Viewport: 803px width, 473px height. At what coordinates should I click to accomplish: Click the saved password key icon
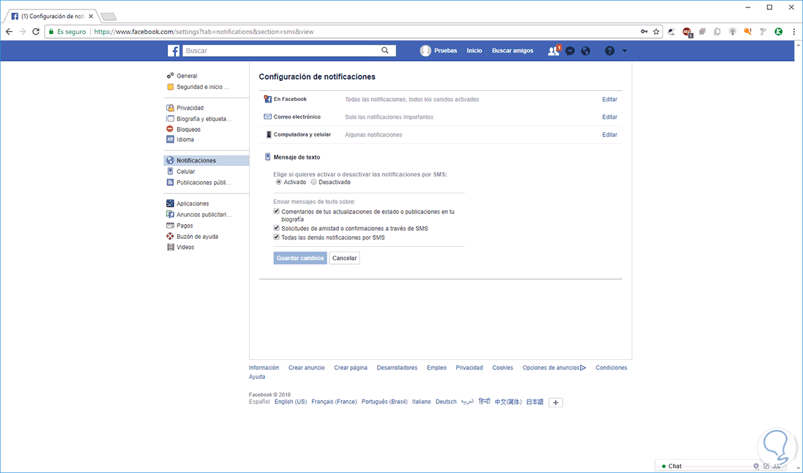(x=644, y=31)
